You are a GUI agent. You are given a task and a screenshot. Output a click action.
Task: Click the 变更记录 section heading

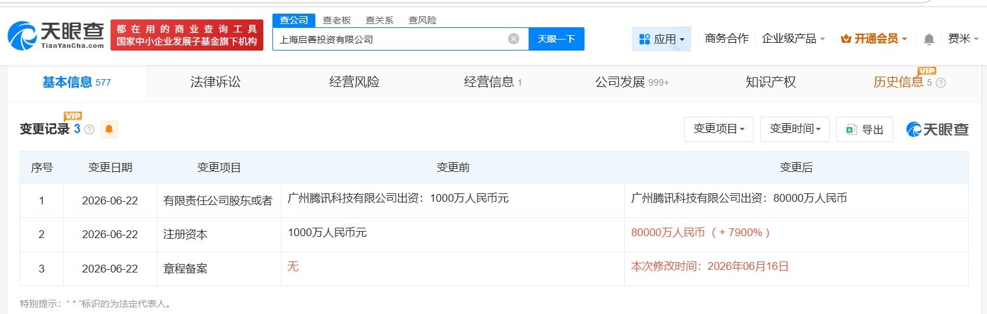pyautogui.click(x=44, y=129)
